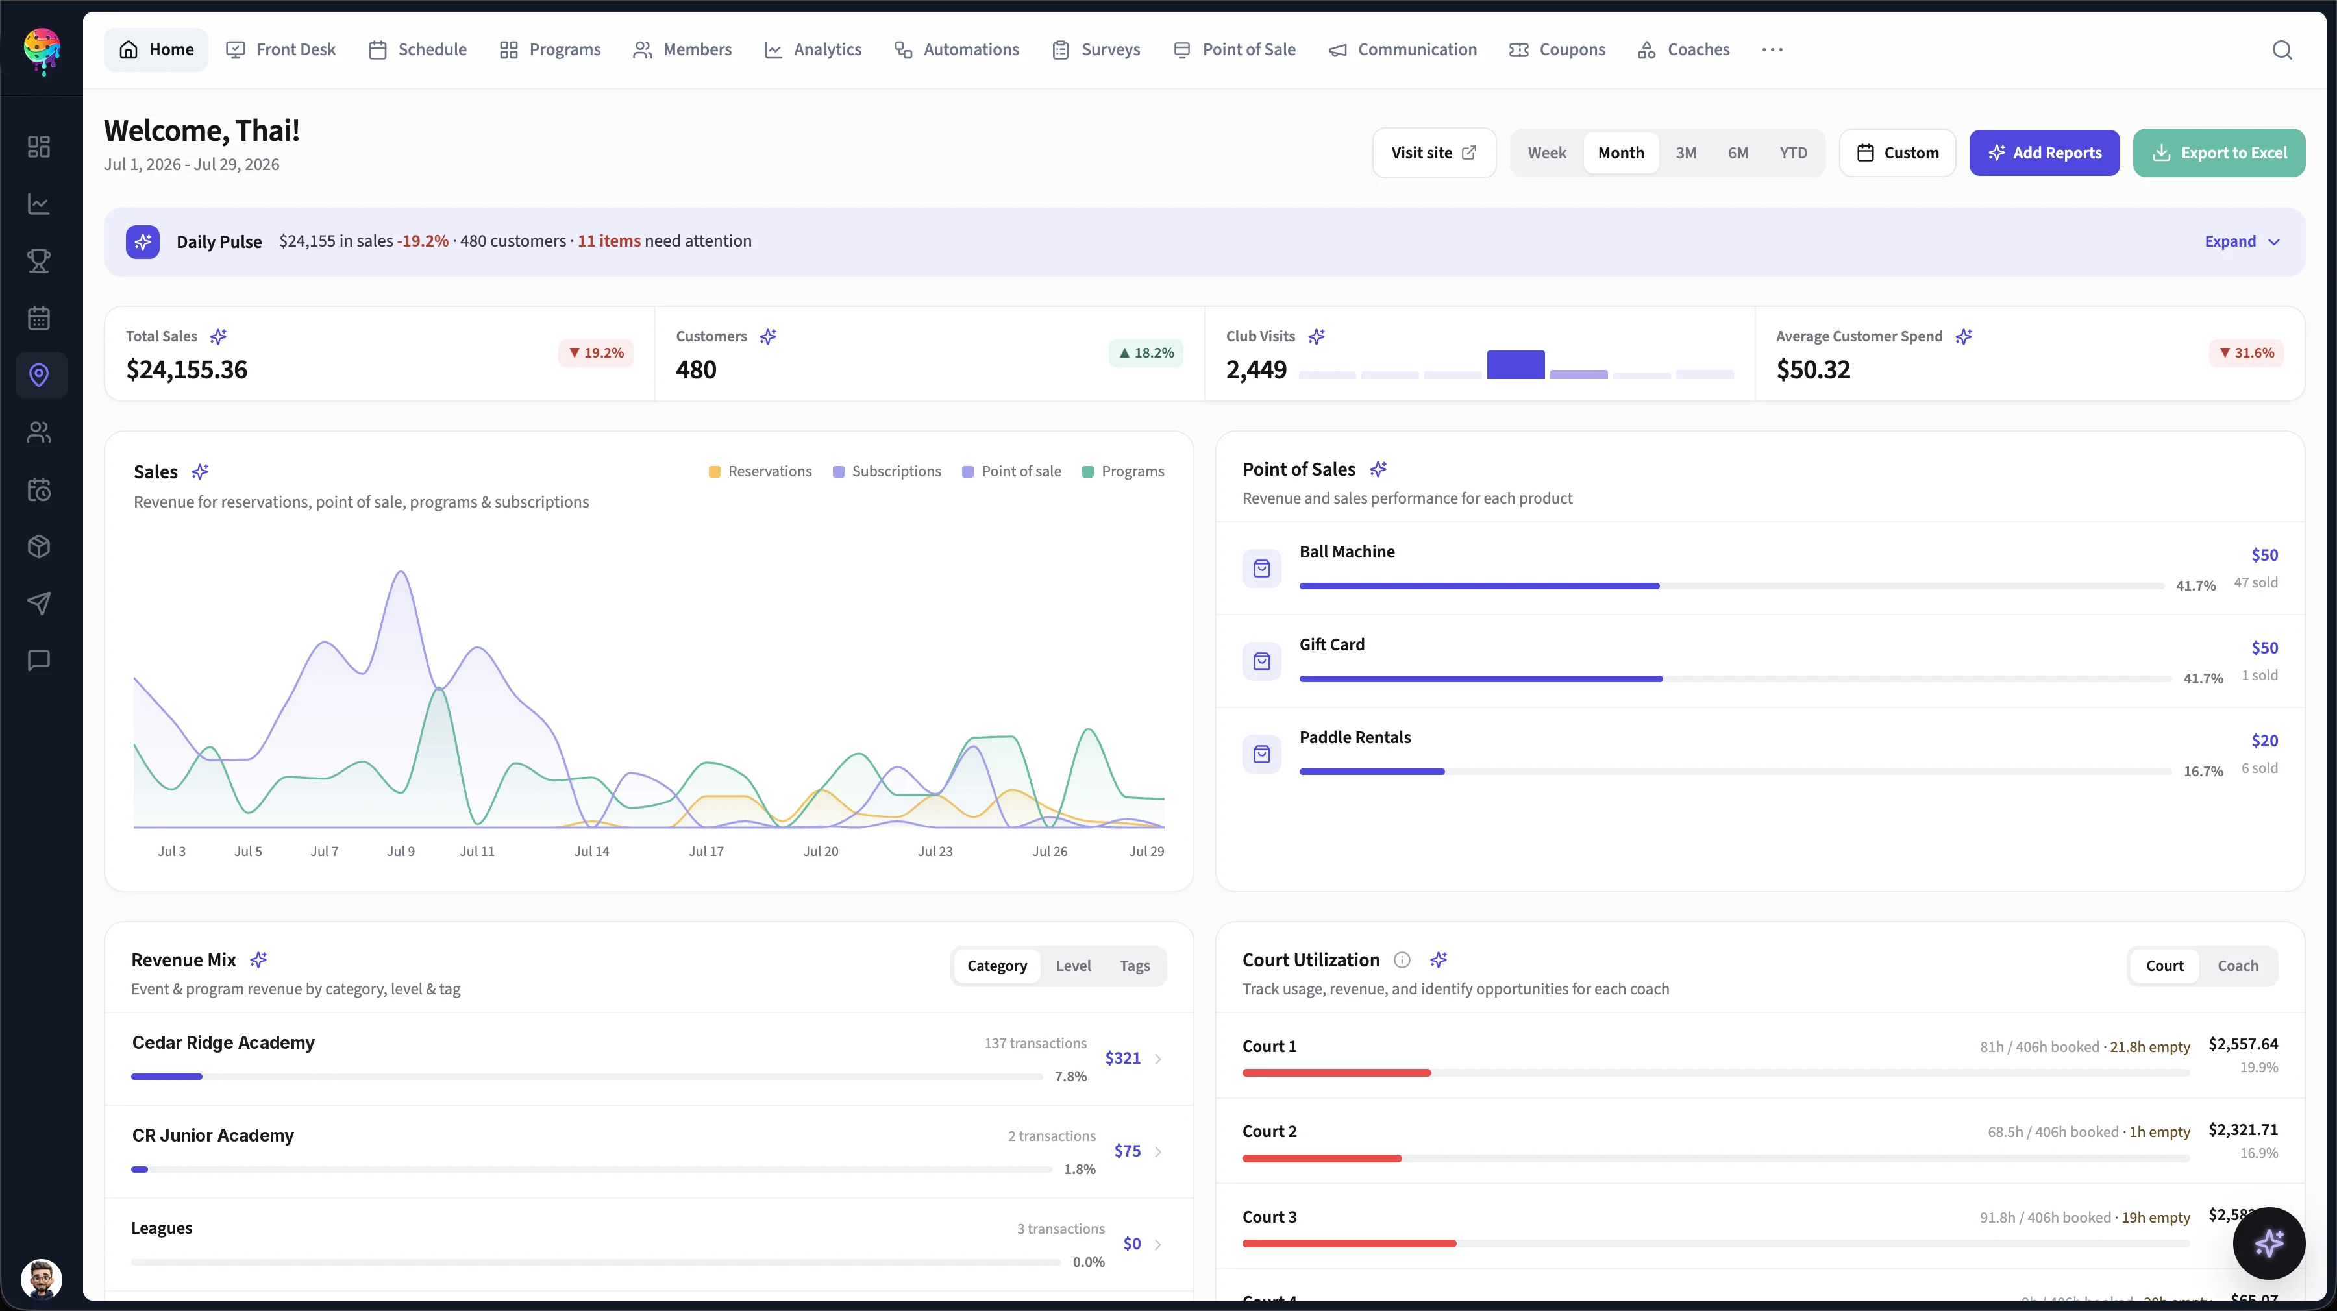The width and height of the screenshot is (2337, 1311).
Task: Click sparkle icon next to Total Sales
Action: [219, 337]
